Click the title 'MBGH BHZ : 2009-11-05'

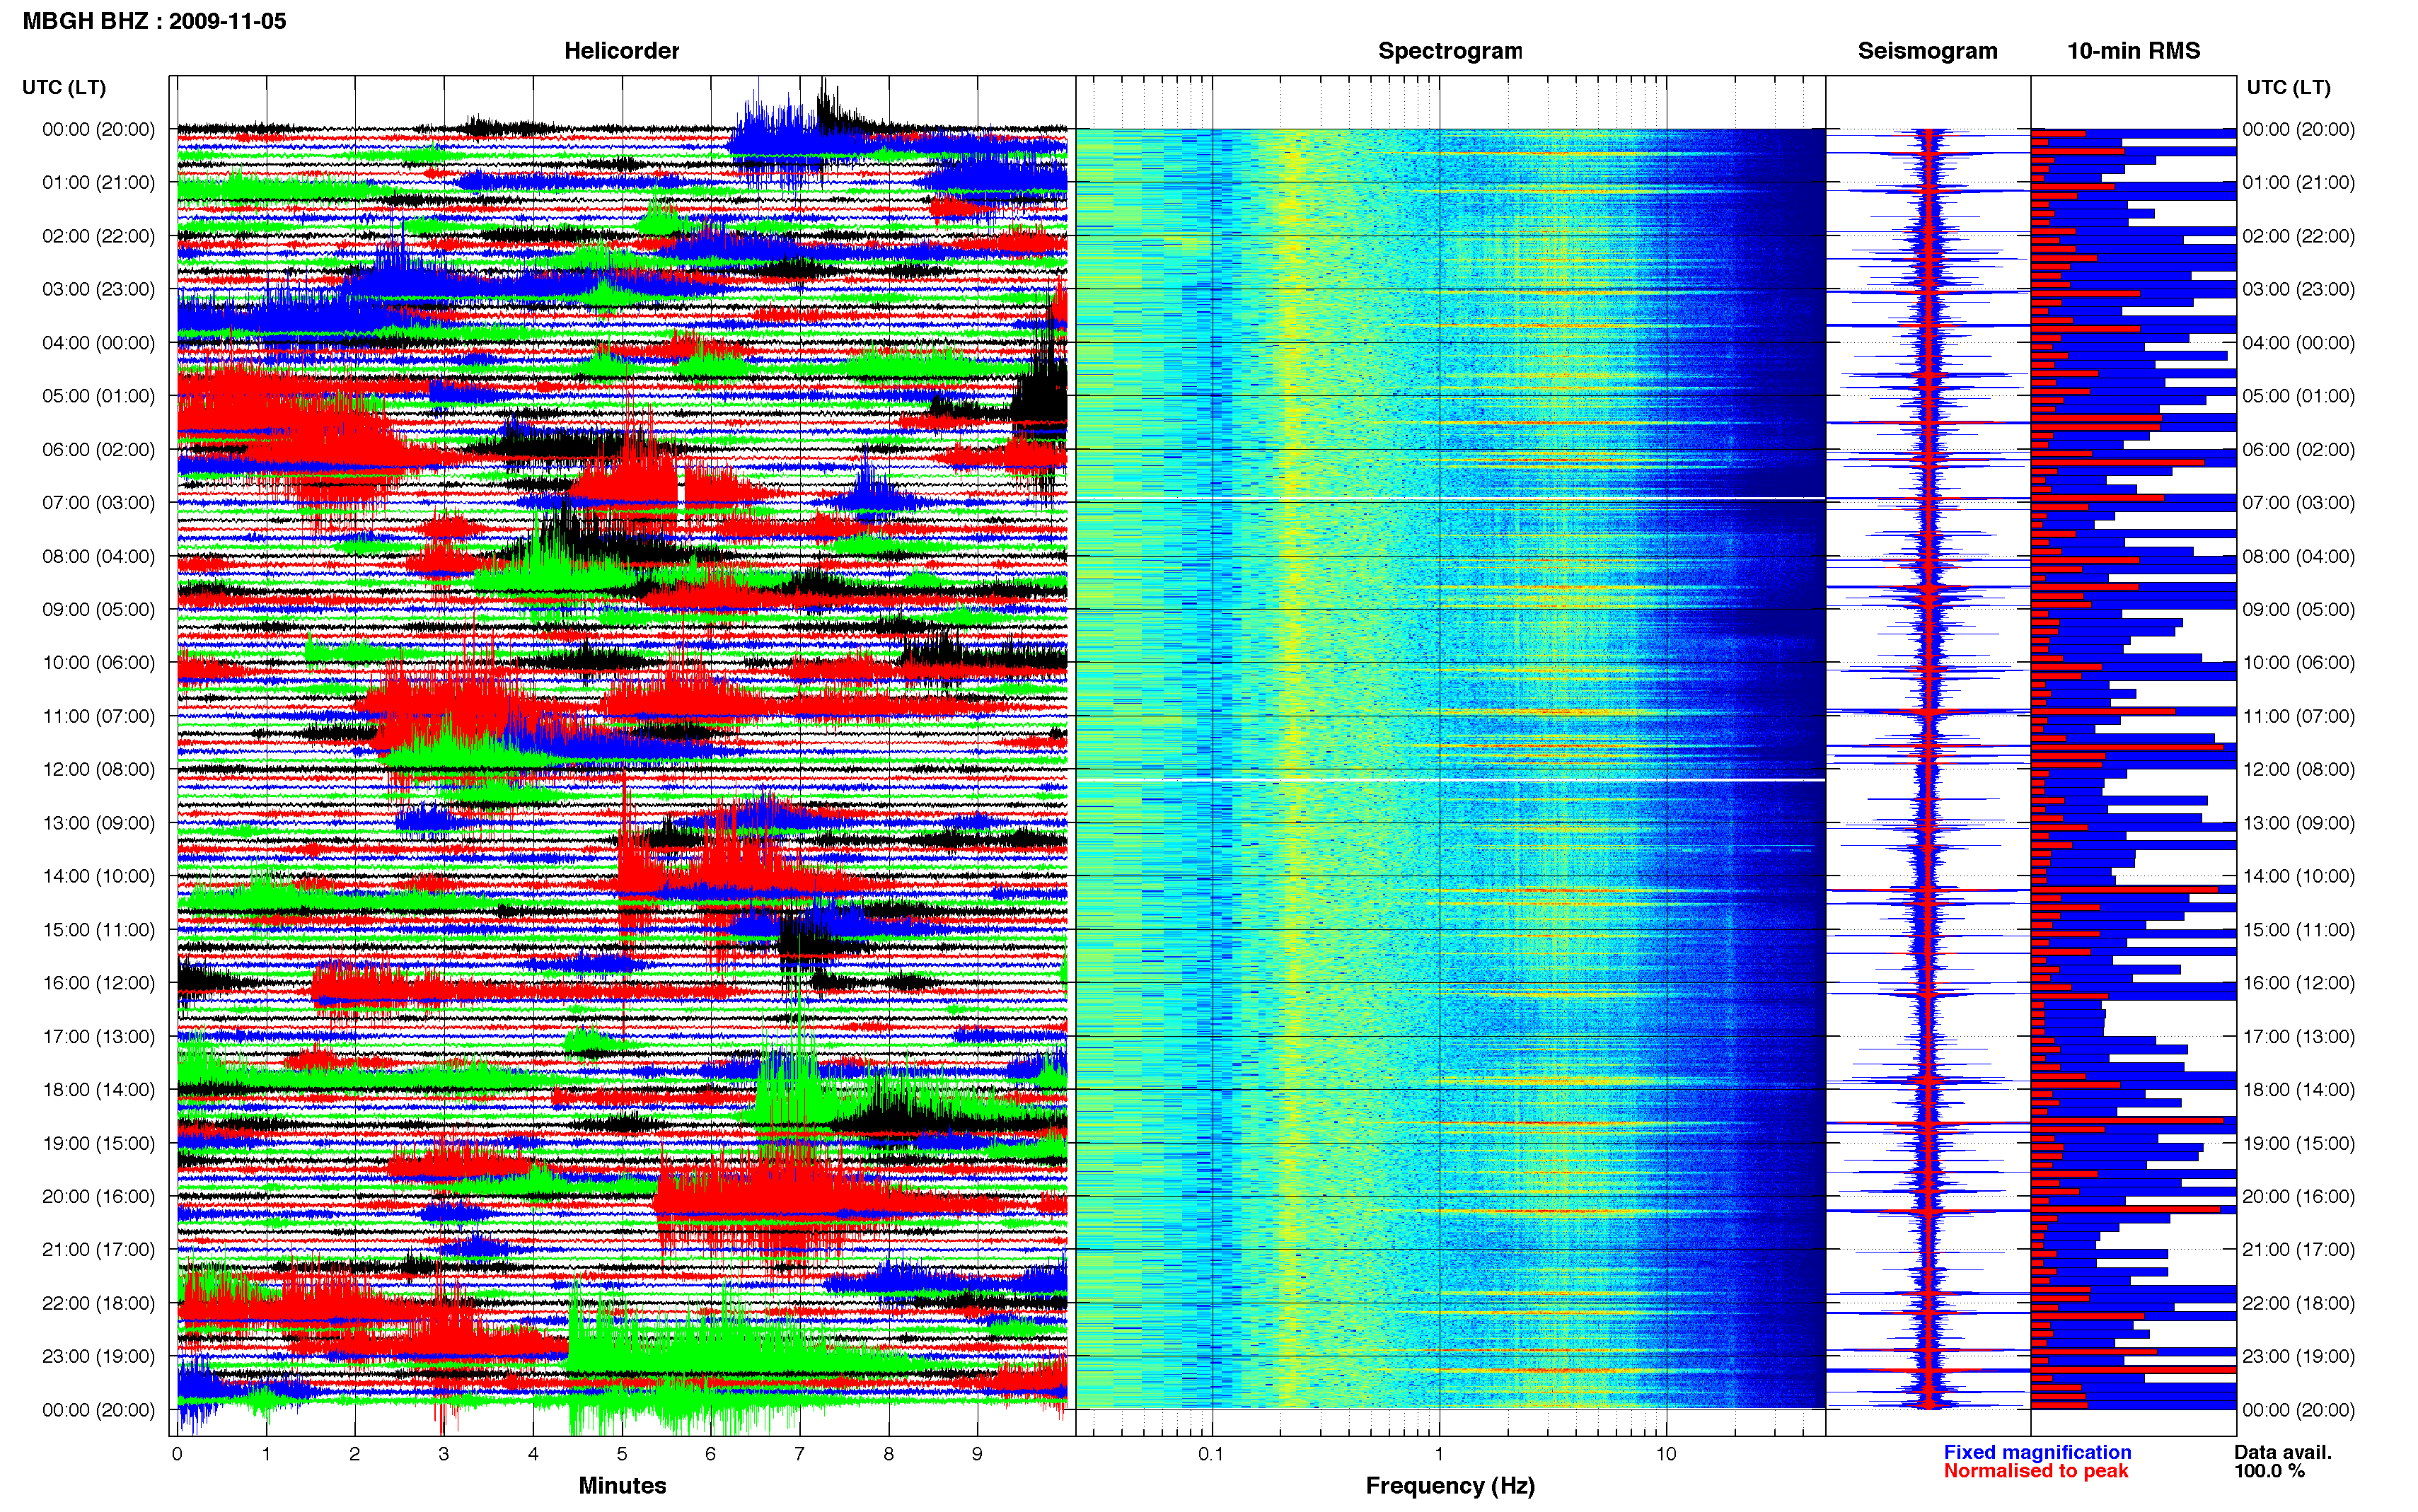pyautogui.click(x=154, y=21)
